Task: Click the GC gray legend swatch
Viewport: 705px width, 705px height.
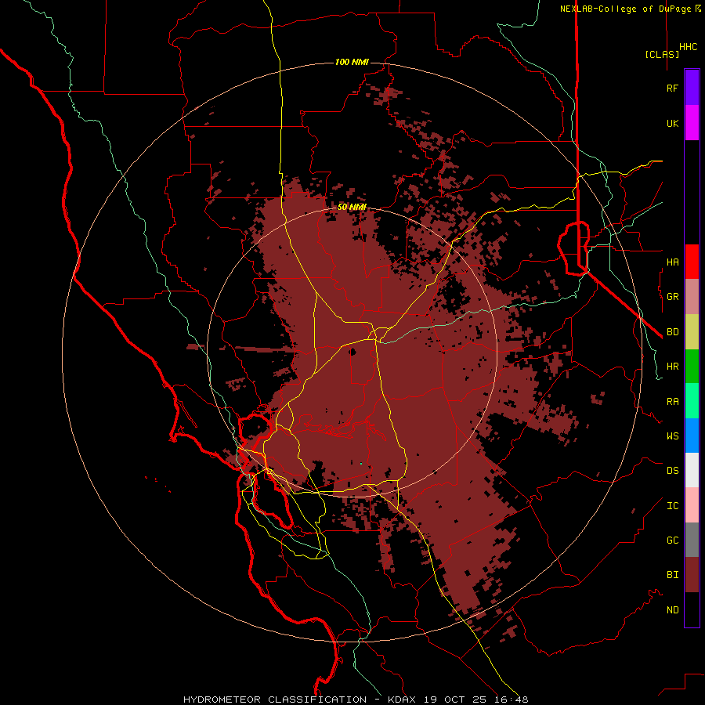Action: [x=692, y=540]
